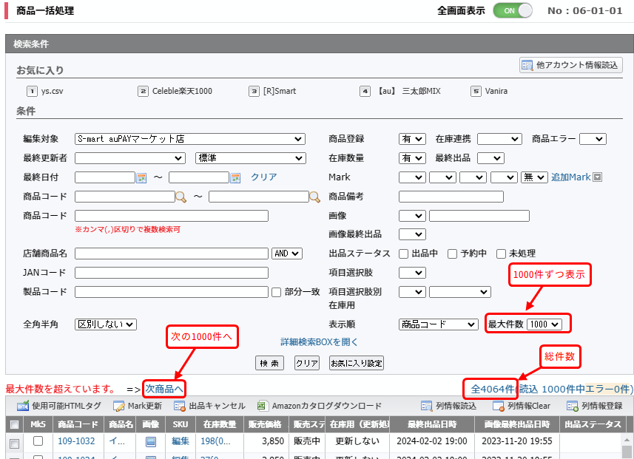Image resolution: width=634 pixels, height=459 pixels.
Task: Check the 出品中 status checkbox
Action: click(x=404, y=254)
